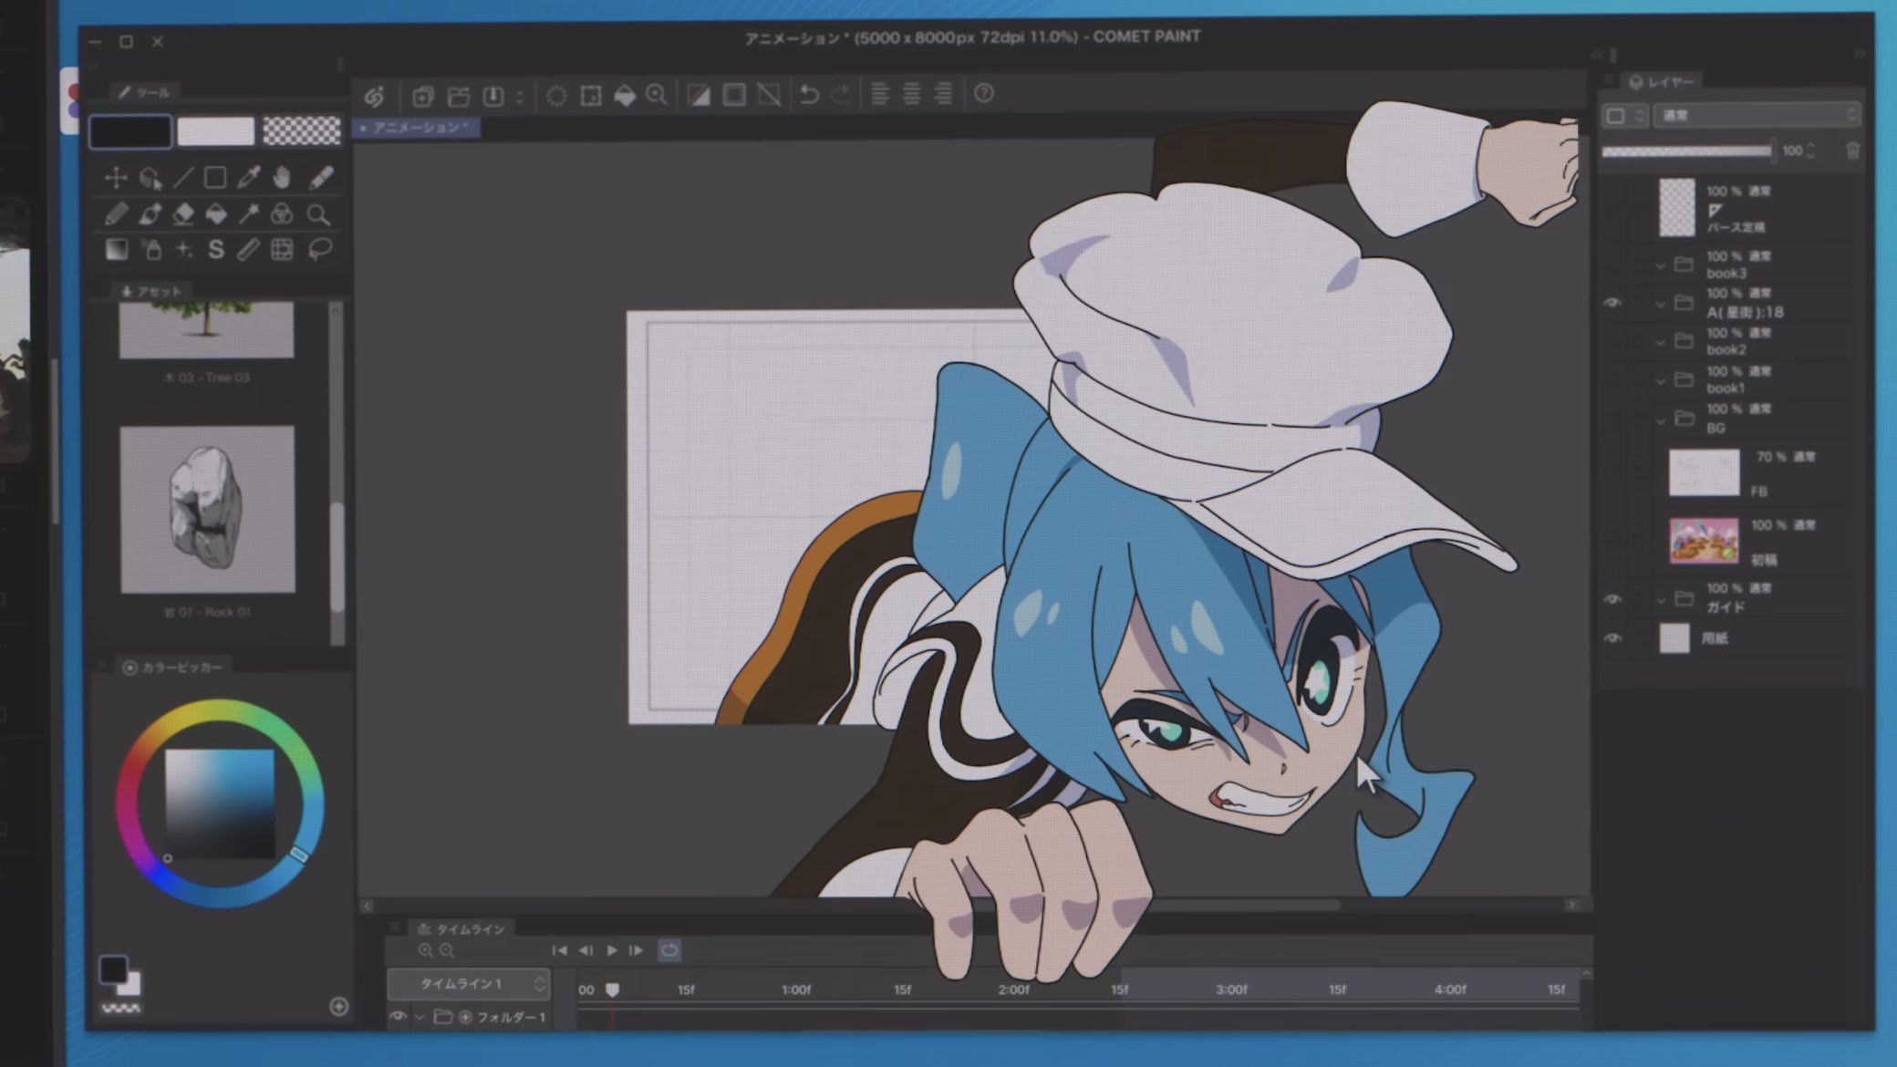Click the comet swirl logo icon in toolbar
1897x1067 pixels.
pos(374,96)
